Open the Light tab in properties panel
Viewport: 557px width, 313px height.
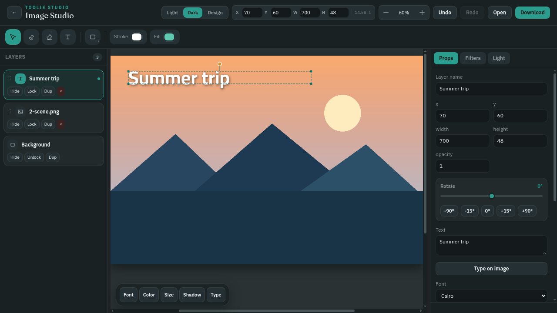499,58
